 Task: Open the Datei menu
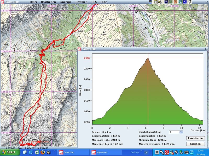click(x=33, y=2)
